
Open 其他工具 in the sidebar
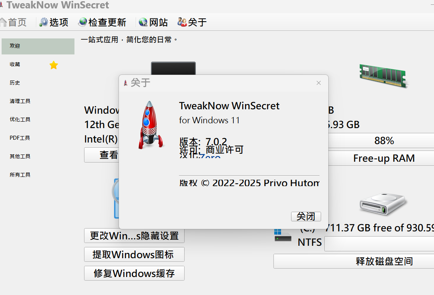click(20, 157)
